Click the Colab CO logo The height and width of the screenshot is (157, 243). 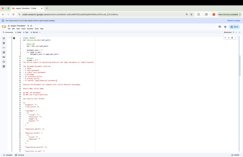(x=4, y=27)
